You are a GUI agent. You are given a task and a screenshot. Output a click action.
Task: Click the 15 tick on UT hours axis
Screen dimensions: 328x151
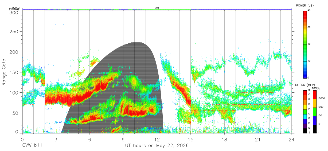tap(190, 139)
